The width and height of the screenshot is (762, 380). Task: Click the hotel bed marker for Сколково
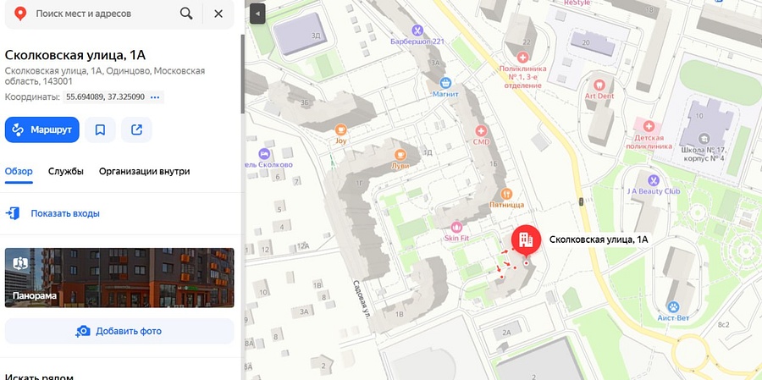[264, 153]
